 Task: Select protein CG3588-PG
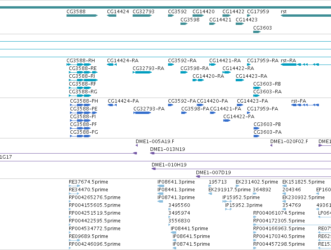84,132
